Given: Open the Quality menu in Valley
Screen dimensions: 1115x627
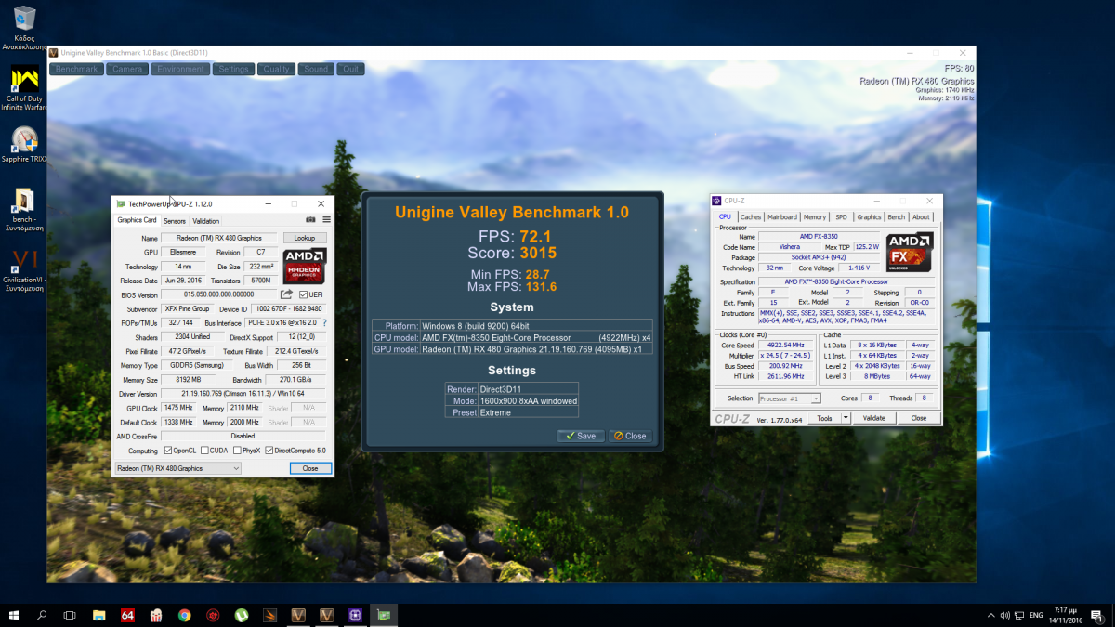Looking at the screenshot, I should tap(276, 69).
